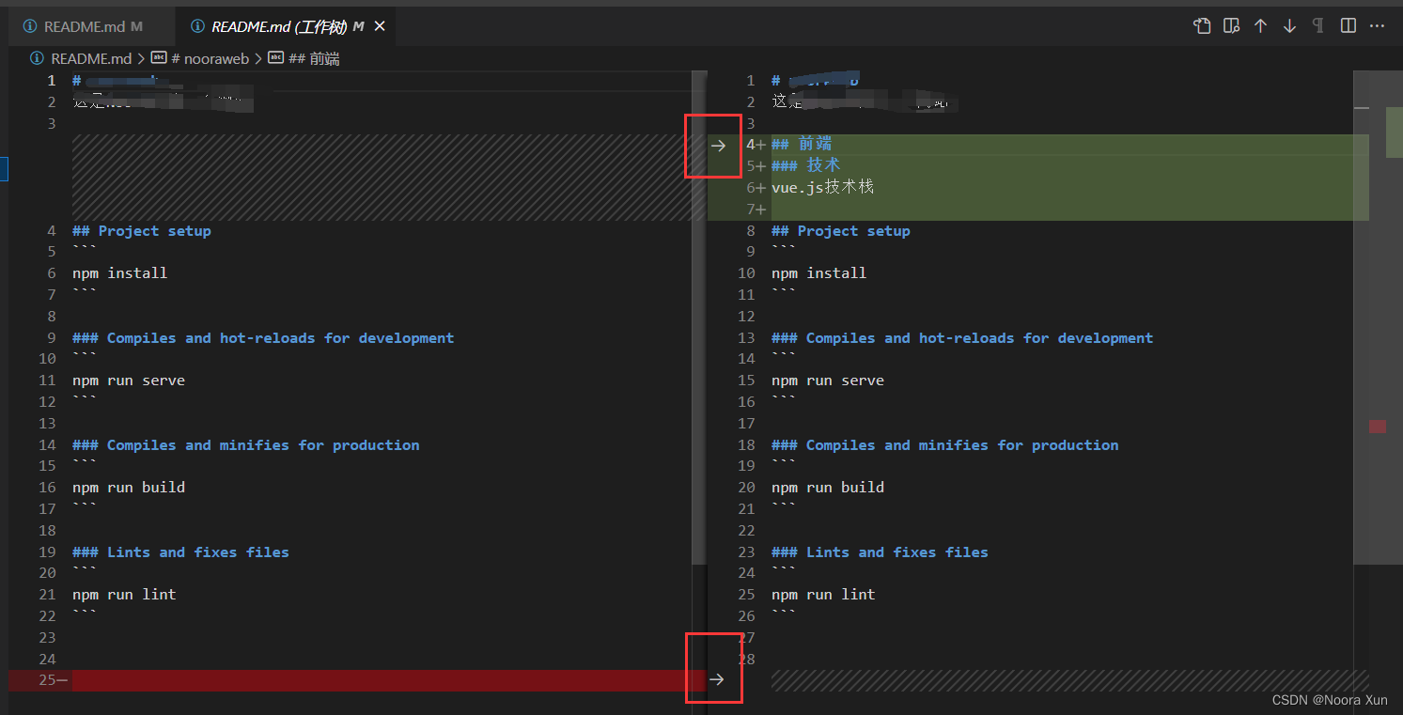
Task: Click 'Compiles and minifies for production' left heading
Action: [x=246, y=445]
